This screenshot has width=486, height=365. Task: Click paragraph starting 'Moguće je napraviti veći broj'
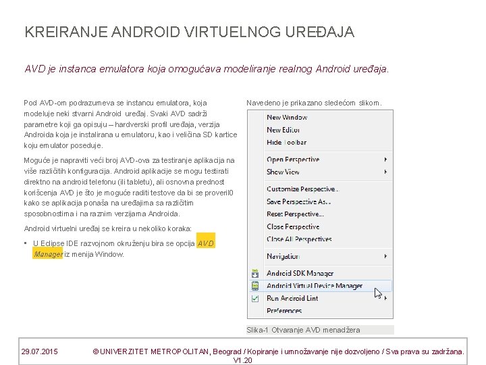pyautogui.click(x=129, y=187)
